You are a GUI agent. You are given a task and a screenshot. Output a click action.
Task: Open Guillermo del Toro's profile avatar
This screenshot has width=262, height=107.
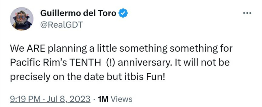21,18
